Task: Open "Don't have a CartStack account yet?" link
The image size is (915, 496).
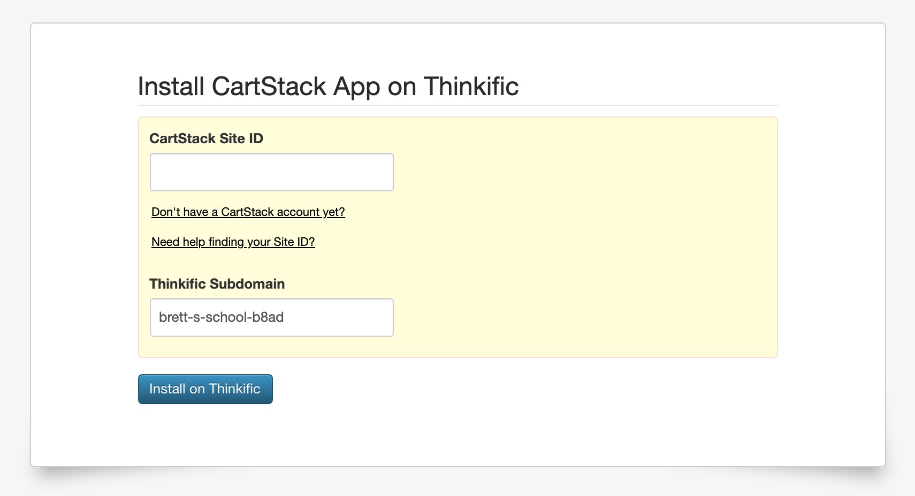Action: pos(248,212)
